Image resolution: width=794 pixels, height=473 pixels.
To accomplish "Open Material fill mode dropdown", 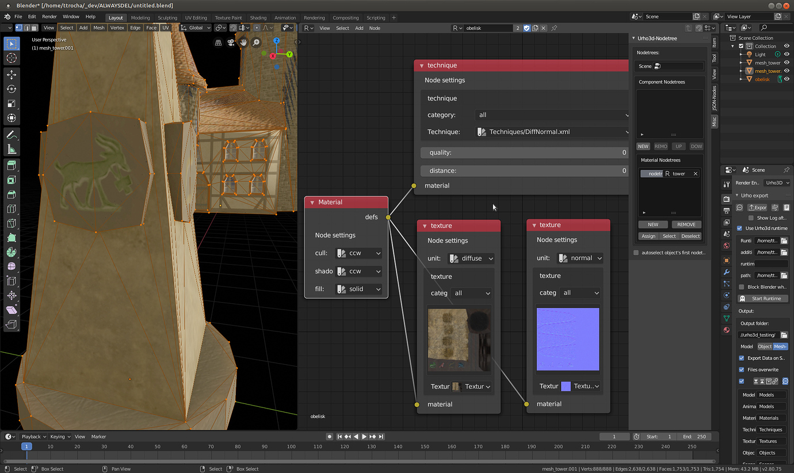I will [x=359, y=289].
